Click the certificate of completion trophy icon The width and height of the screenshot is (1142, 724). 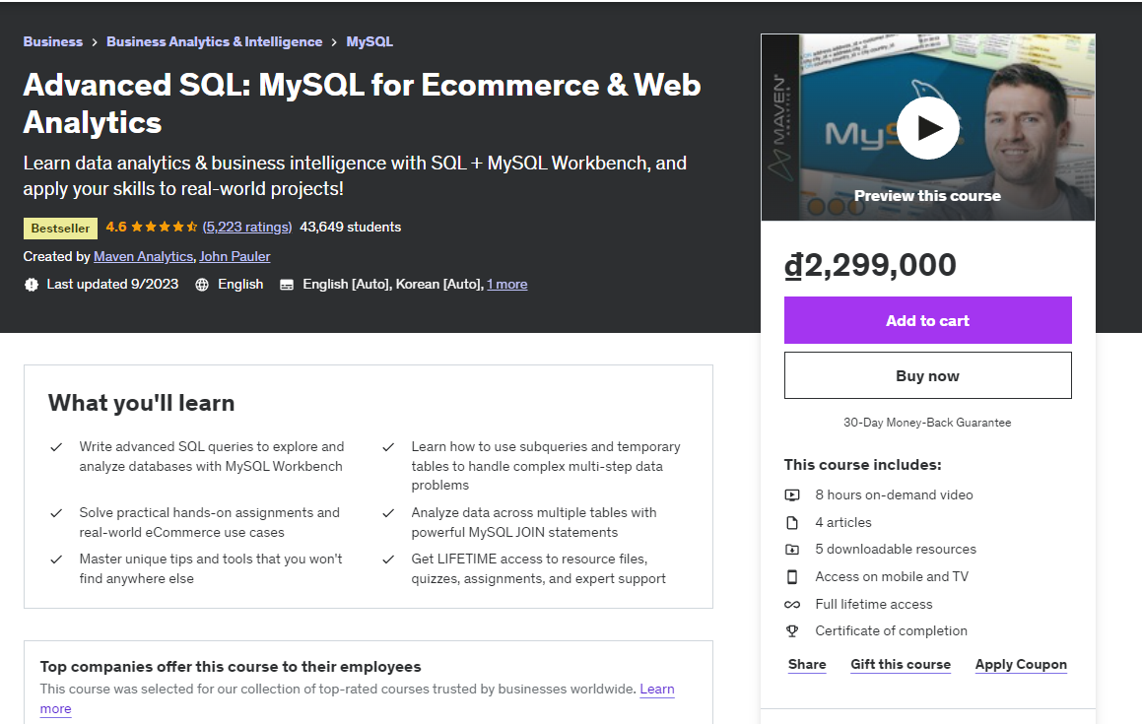792,630
